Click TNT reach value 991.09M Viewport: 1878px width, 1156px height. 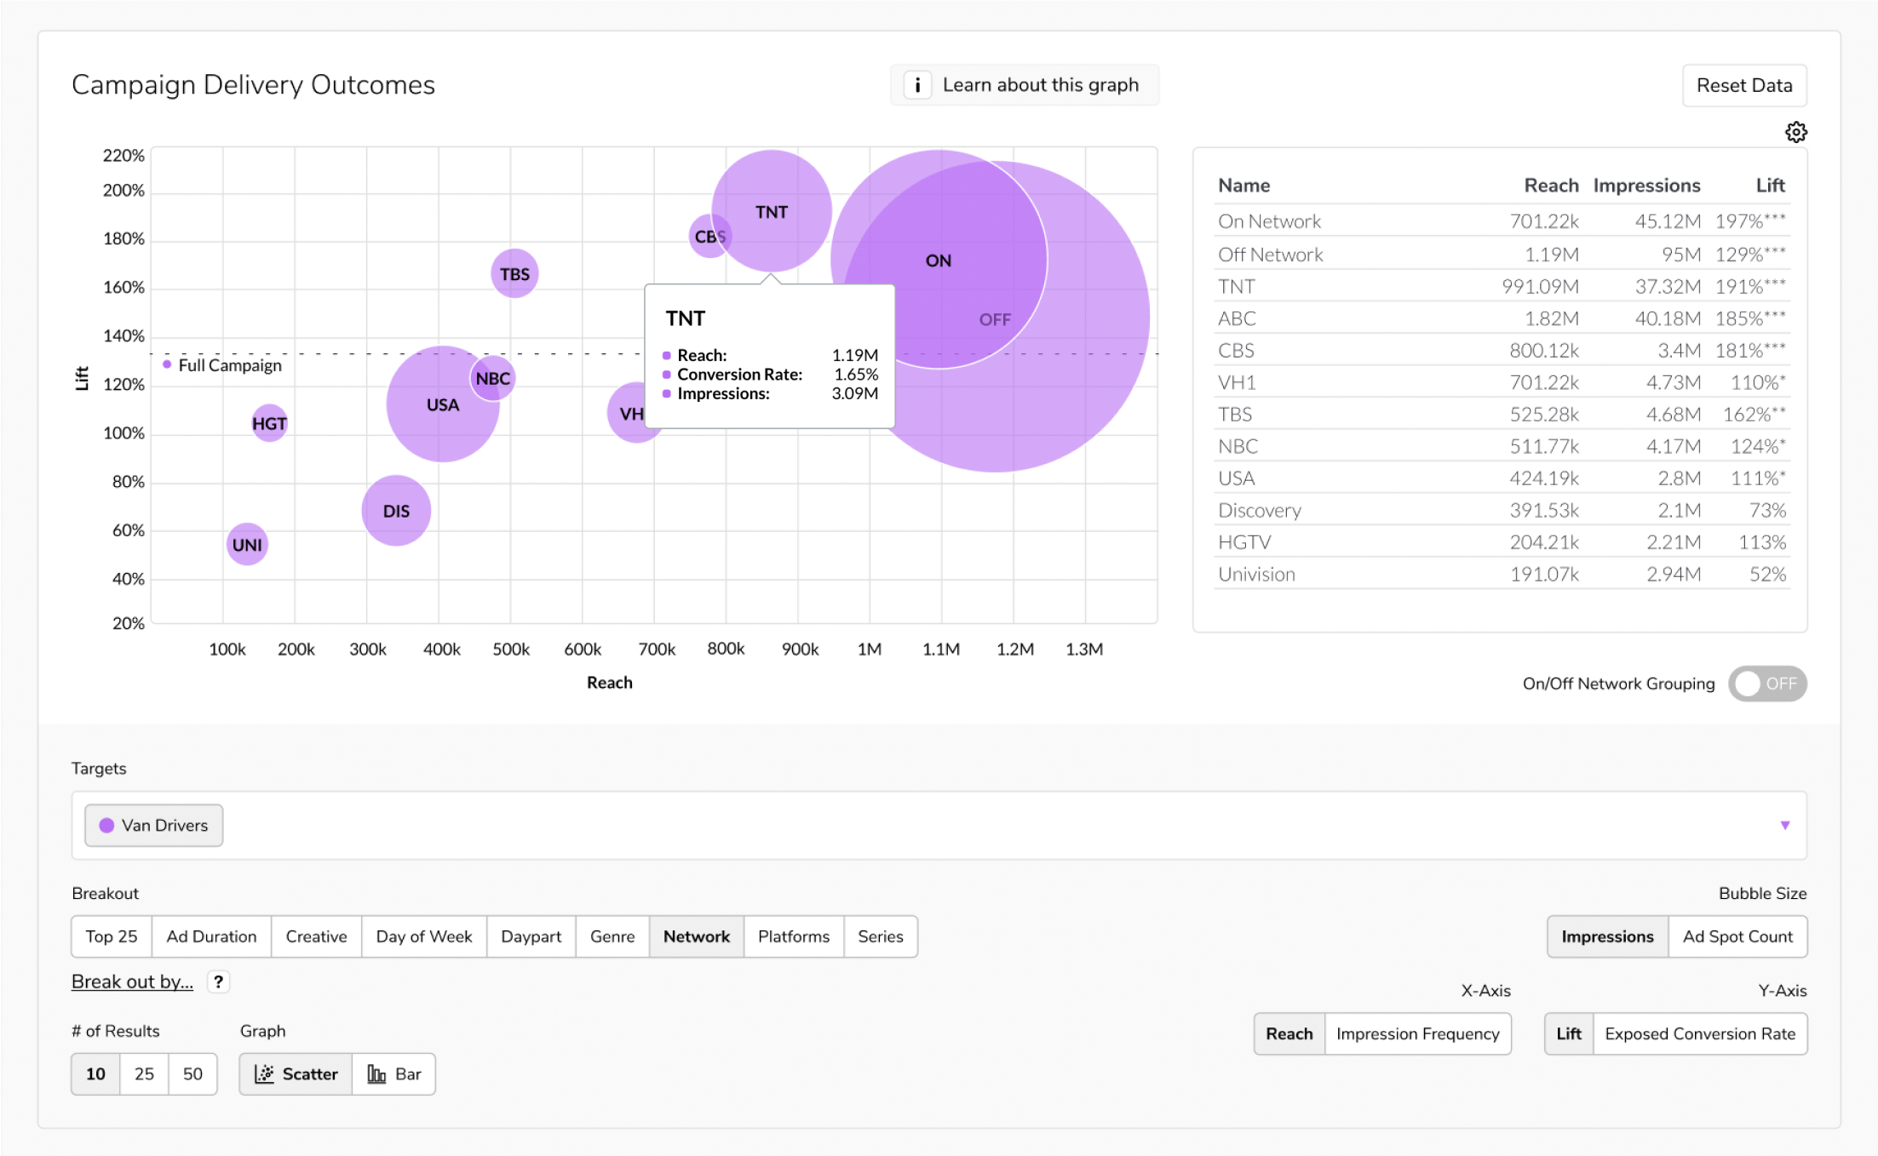(1540, 286)
